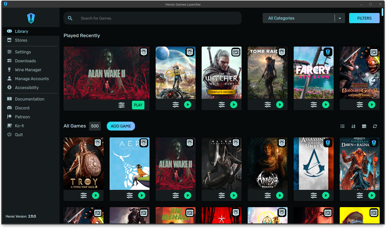
Task: Open Manage Accounts from the sidebar
Action: (9, 78)
